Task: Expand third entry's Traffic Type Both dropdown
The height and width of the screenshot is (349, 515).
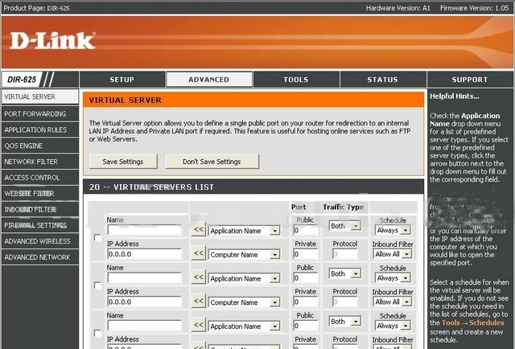Action: point(345,322)
